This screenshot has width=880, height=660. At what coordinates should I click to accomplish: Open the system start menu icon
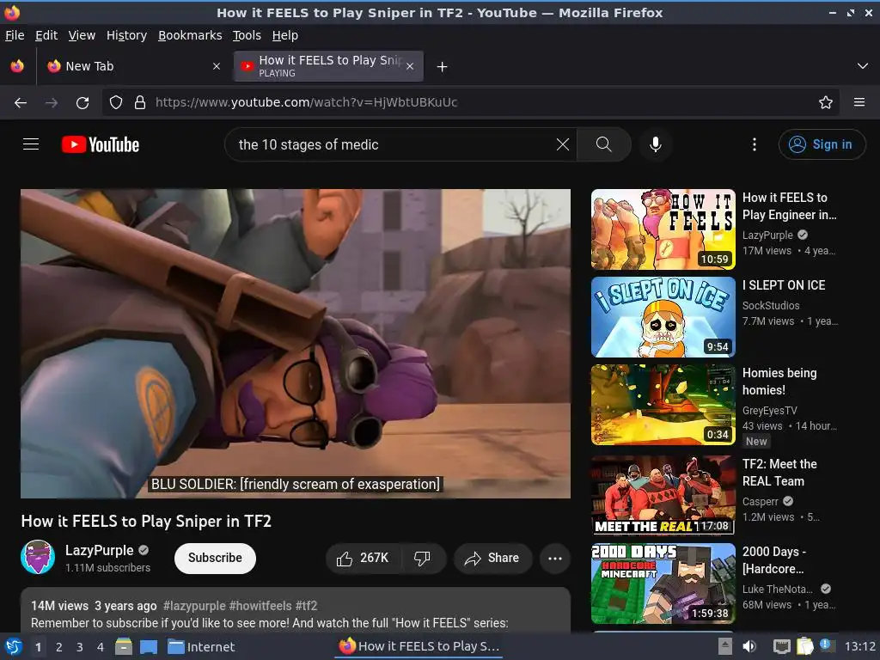14,646
